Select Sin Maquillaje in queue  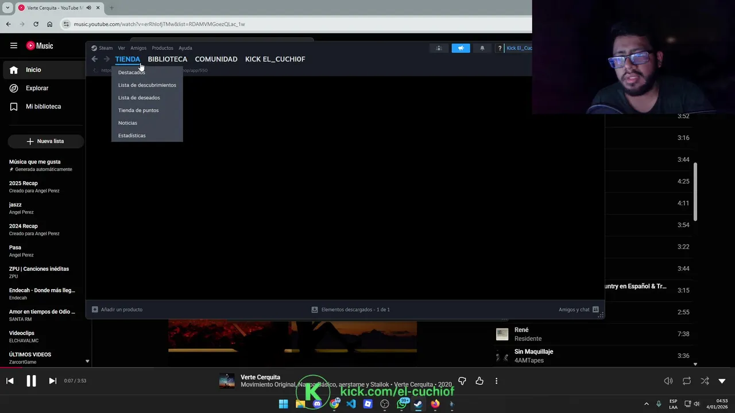[x=591, y=356]
